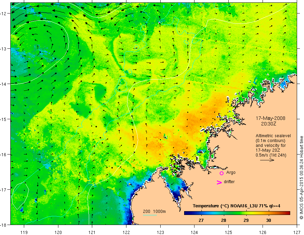Click the 126 longitude axis label
This screenshot has width=304, height=235.
[263, 232]
